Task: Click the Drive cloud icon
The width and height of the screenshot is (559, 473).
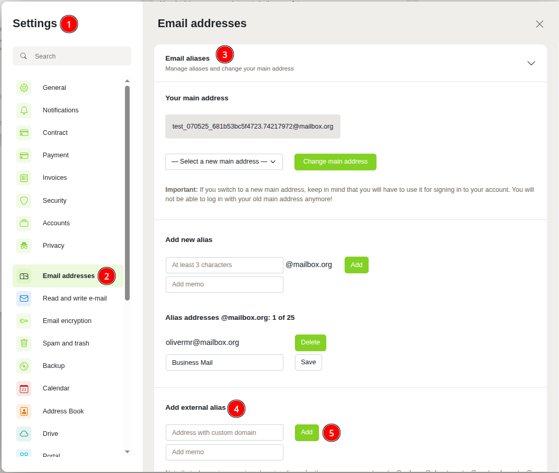Action: pos(24,434)
